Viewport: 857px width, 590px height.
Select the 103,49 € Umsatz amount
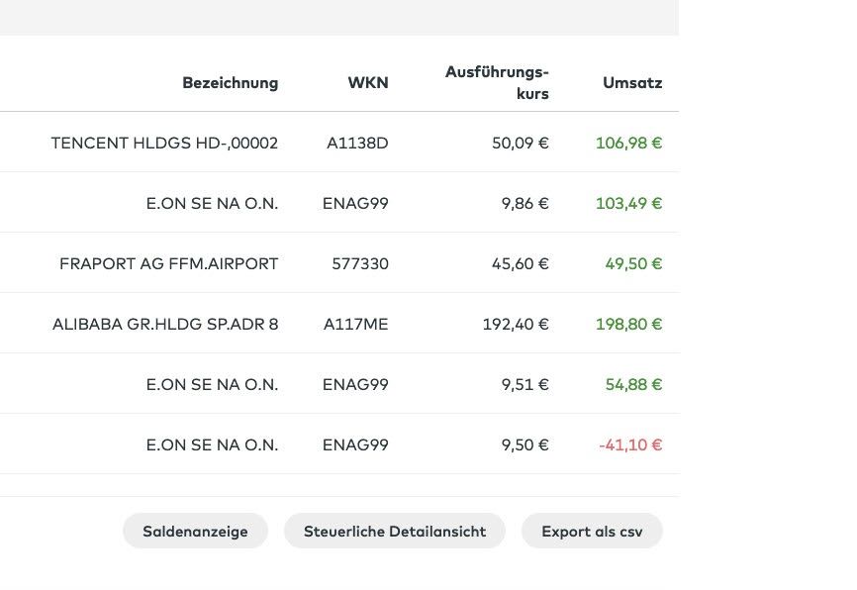(x=628, y=203)
